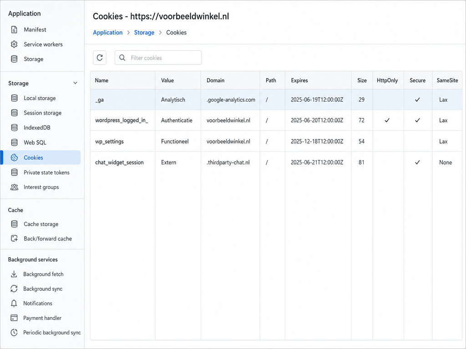Select Interest groups item
Image resolution: width=466 pixels, height=349 pixels.
coord(41,187)
